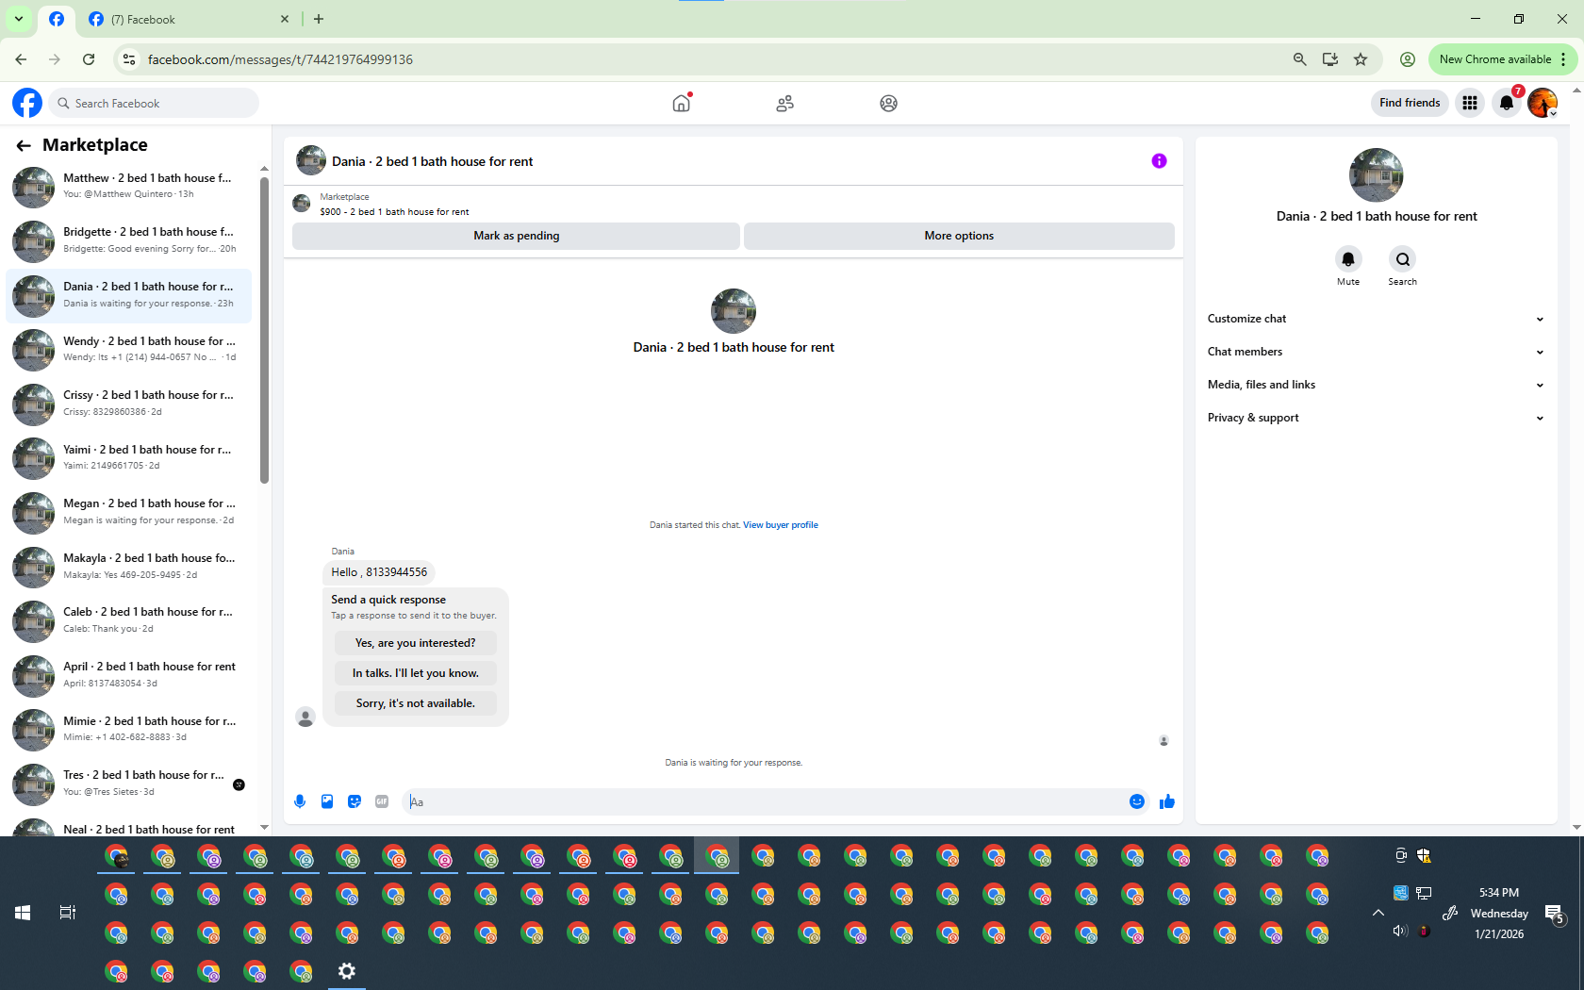
Task: Open Windows Start menu
Action: 23,913
